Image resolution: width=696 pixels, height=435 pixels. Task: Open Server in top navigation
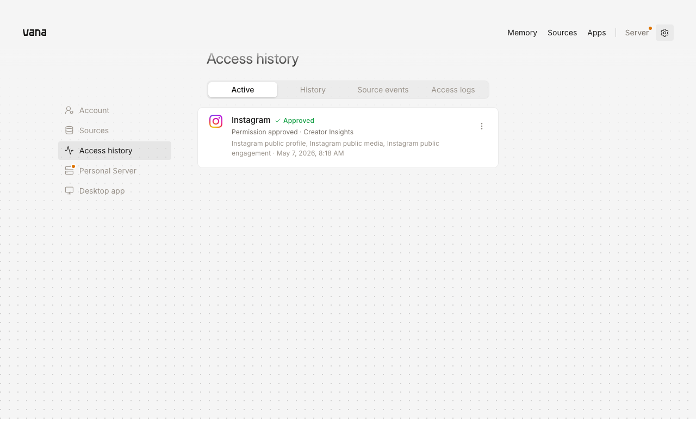[x=637, y=33]
